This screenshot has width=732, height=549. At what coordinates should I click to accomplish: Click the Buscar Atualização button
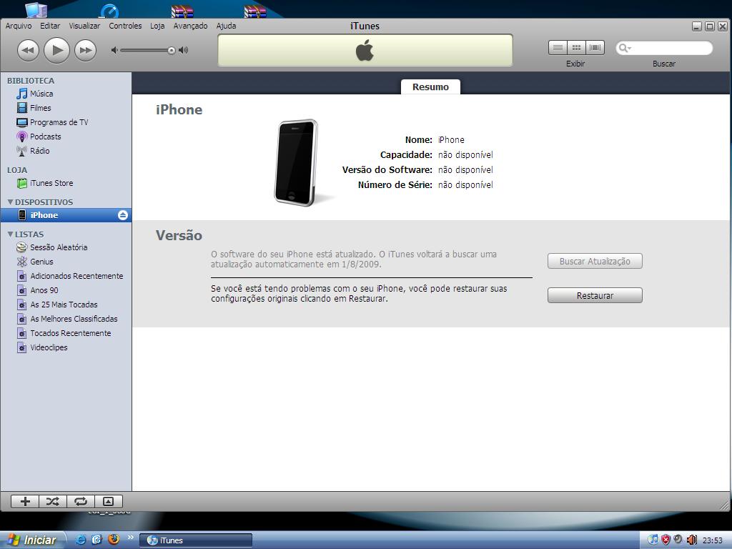pyautogui.click(x=595, y=262)
